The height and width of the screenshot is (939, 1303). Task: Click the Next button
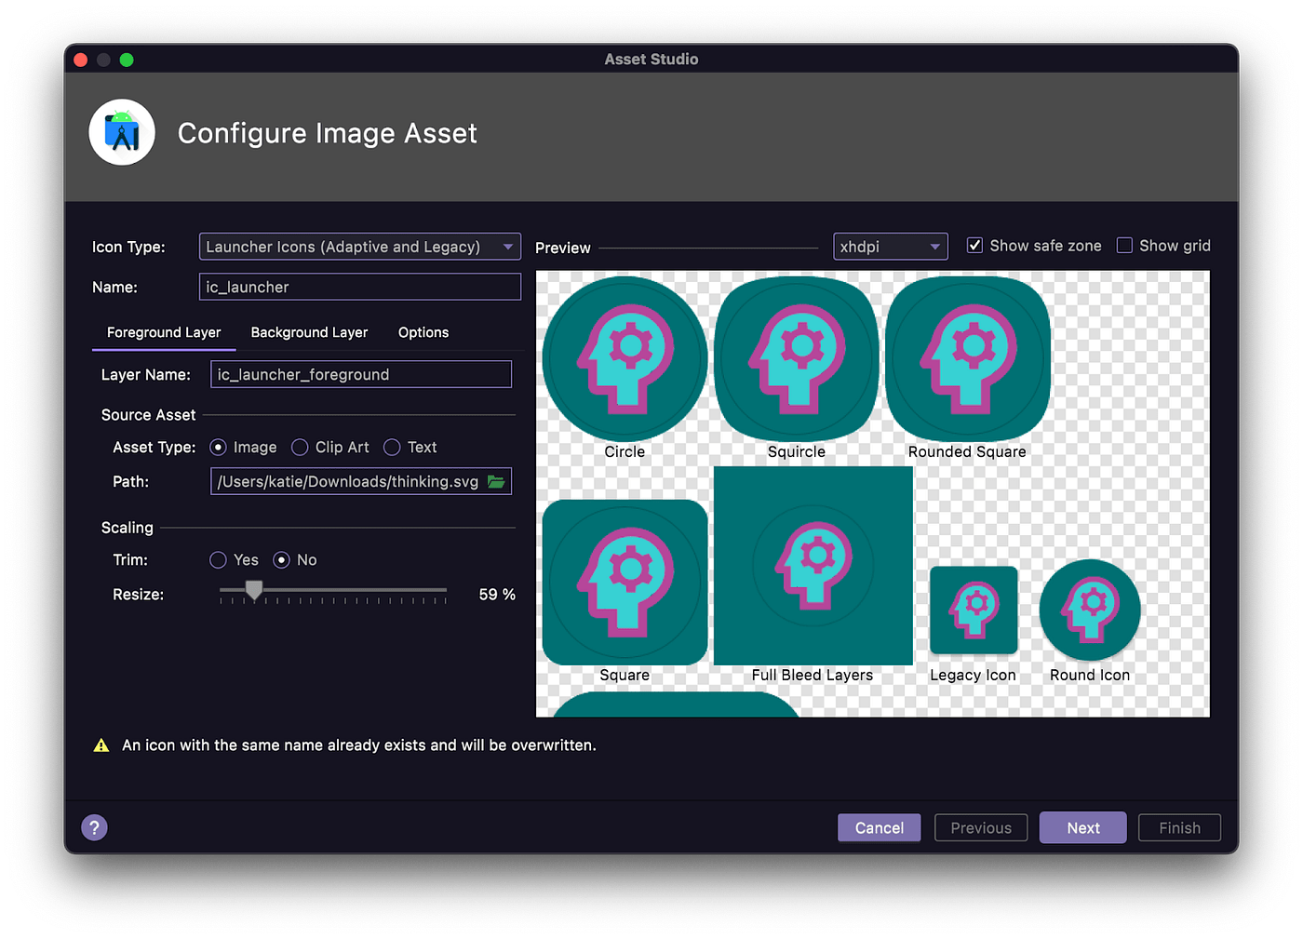1082,826
